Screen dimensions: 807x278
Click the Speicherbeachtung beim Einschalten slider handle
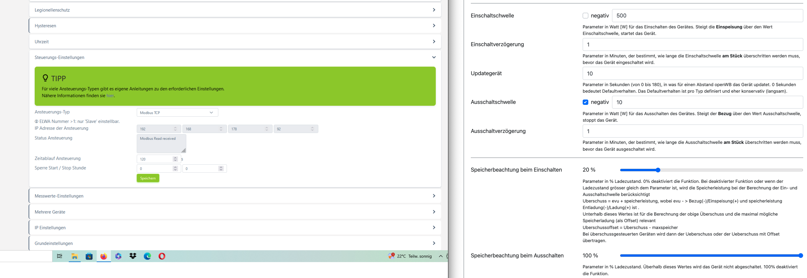658,170
